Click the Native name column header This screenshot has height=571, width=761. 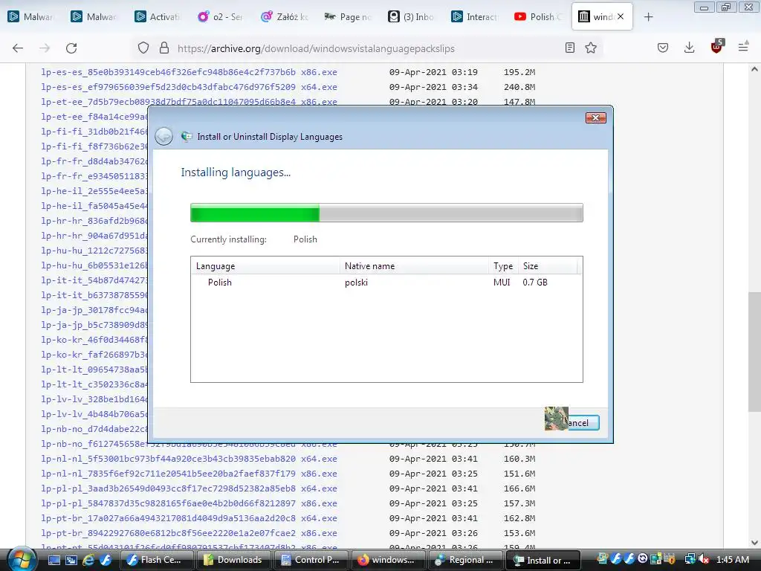[414, 265]
